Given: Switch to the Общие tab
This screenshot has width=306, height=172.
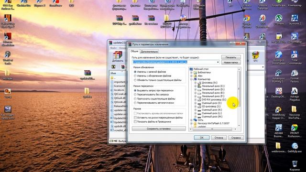Looking at the screenshot, I should (134, 51).
